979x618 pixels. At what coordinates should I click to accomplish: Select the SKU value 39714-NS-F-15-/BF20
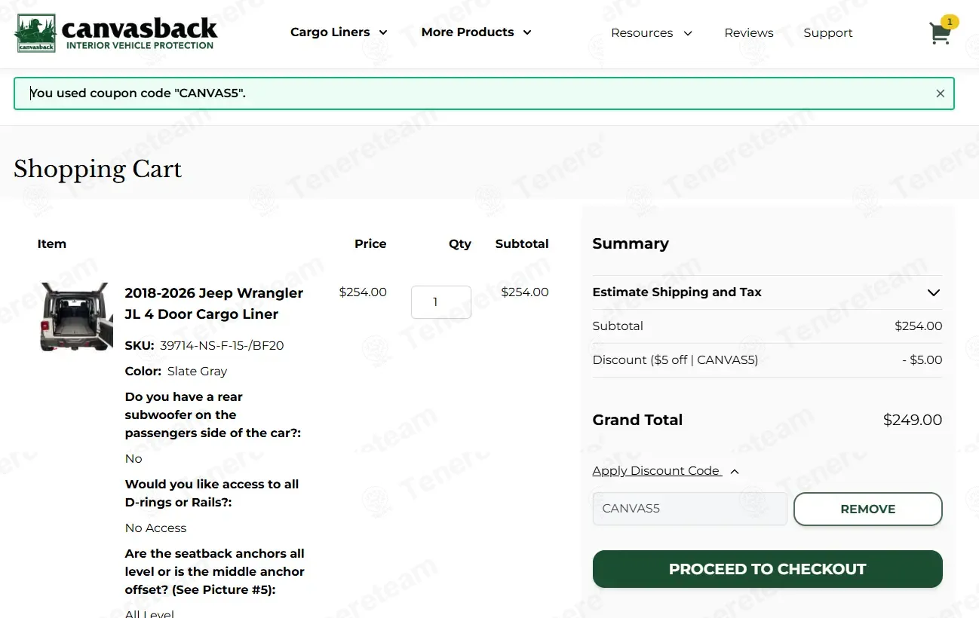[x=222, y=346]
